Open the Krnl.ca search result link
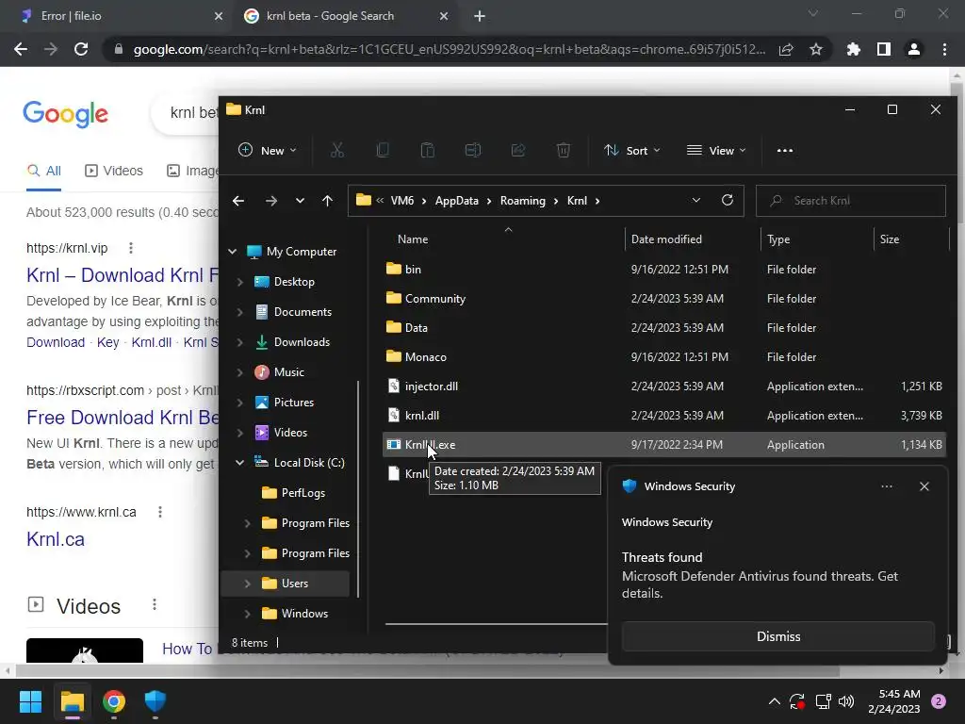Image resolution: width=965 pixels, height=724 pixels. pyautogui.click(x=56, y=539)
